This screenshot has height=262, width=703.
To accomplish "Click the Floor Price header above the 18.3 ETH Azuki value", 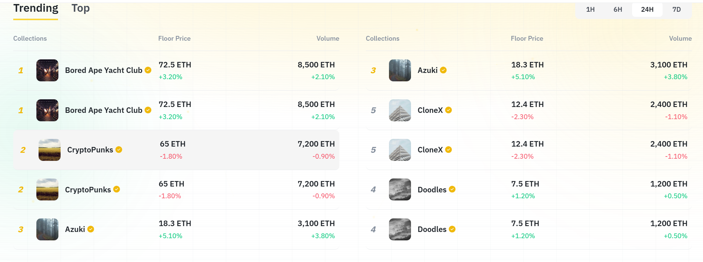I will [527, 38].
